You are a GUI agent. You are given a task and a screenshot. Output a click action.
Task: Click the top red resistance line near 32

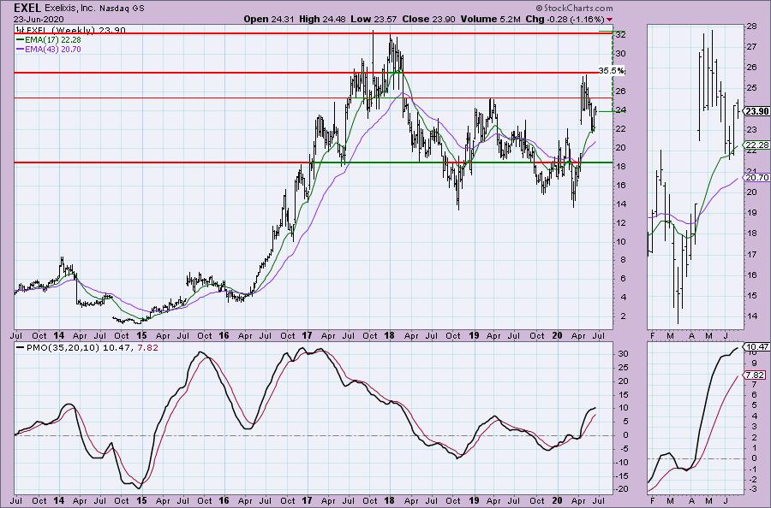click(314, 33)
